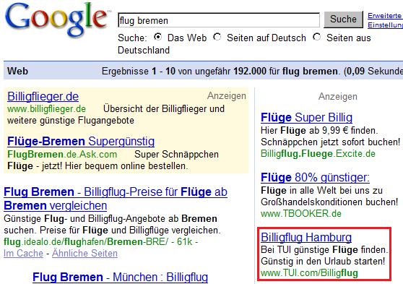The image size is (403, 284).
Task: Open the Erweiterte search link
Action: coord(385,16)
